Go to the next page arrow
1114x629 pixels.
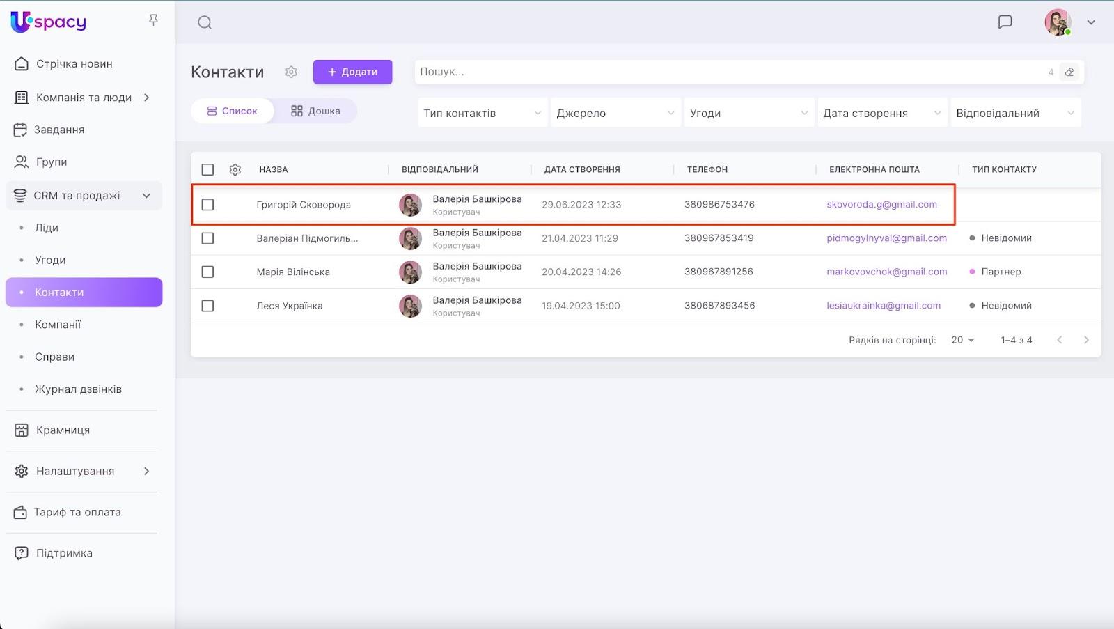tap(1086, 340)
